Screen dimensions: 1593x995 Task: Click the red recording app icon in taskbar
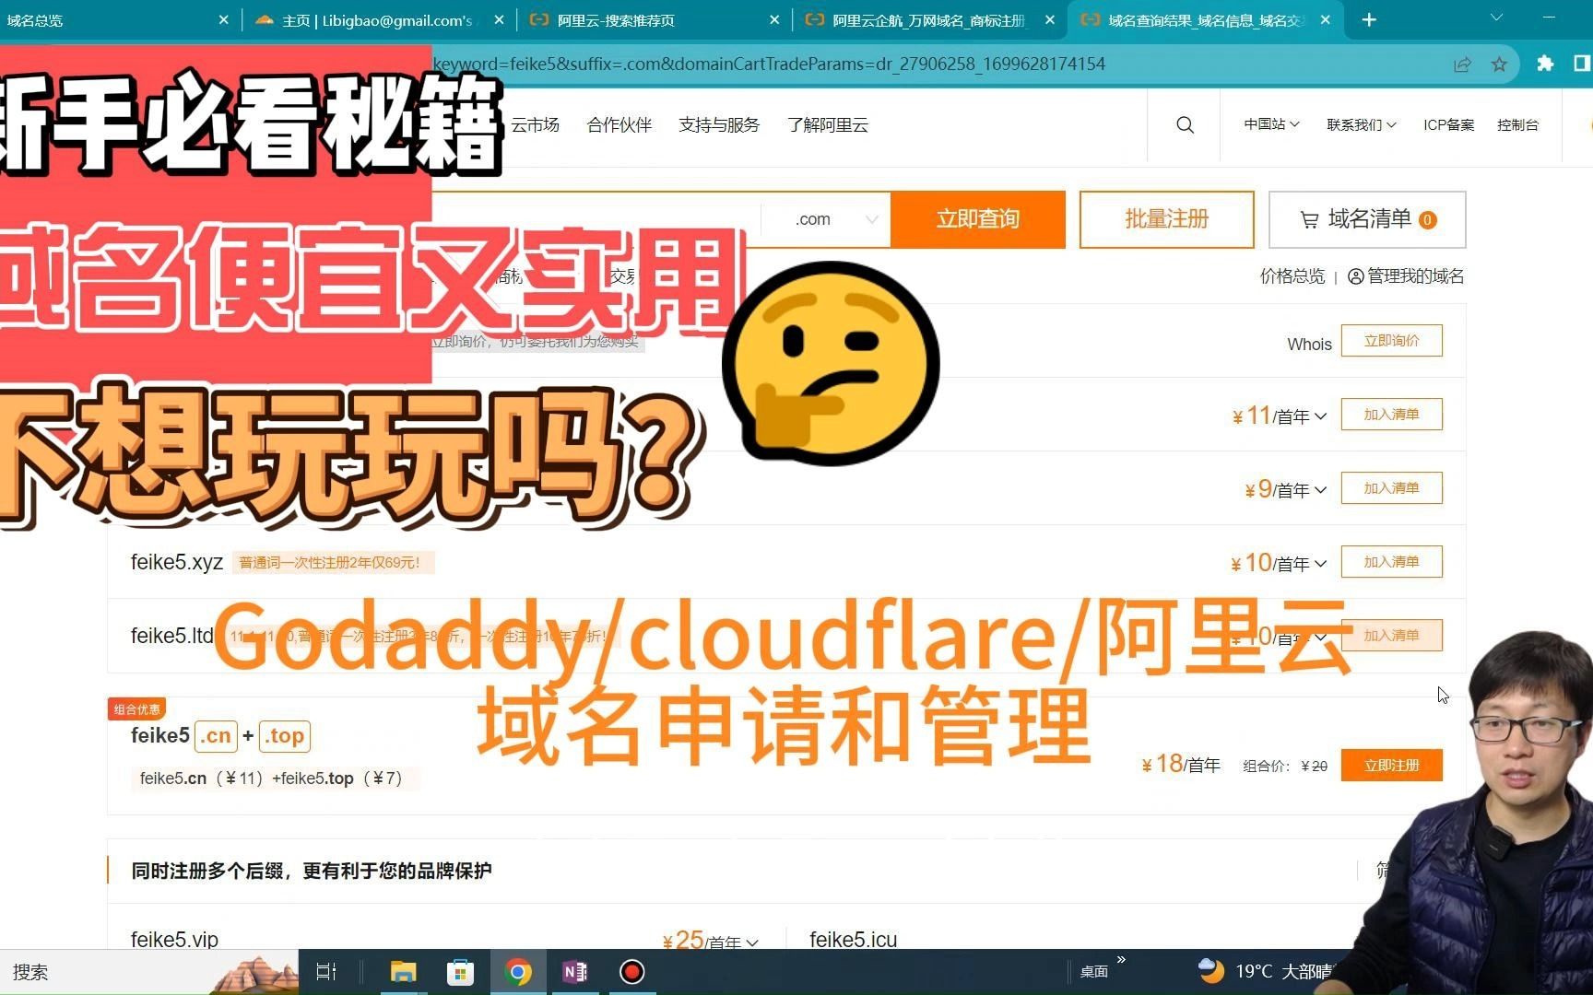(631, 972)
